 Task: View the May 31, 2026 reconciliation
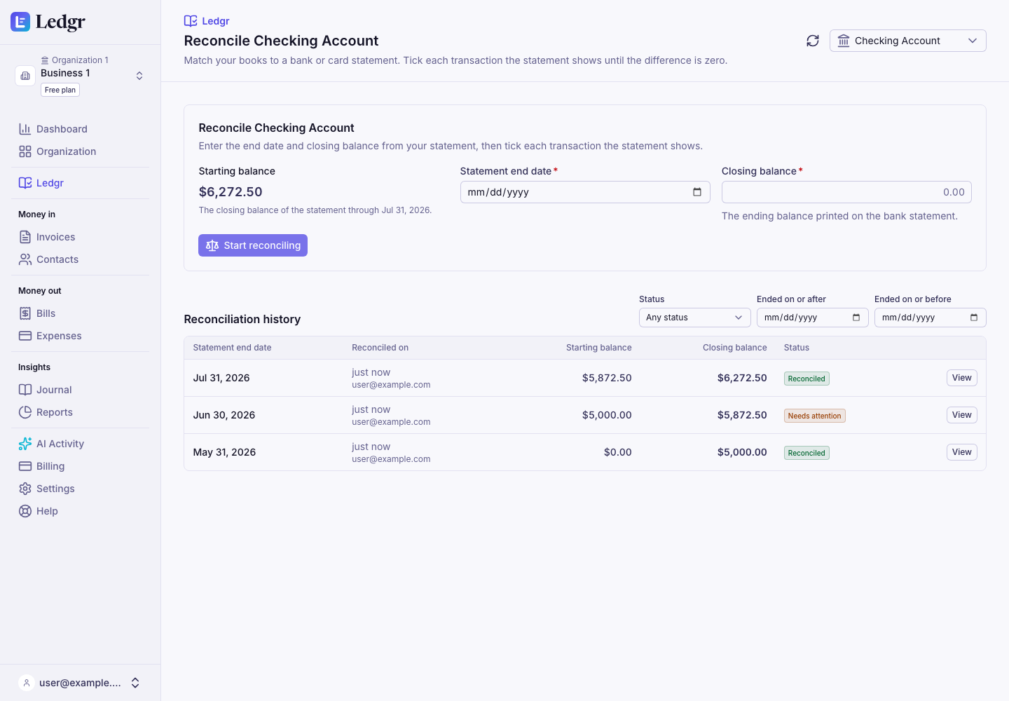point(961,452)
